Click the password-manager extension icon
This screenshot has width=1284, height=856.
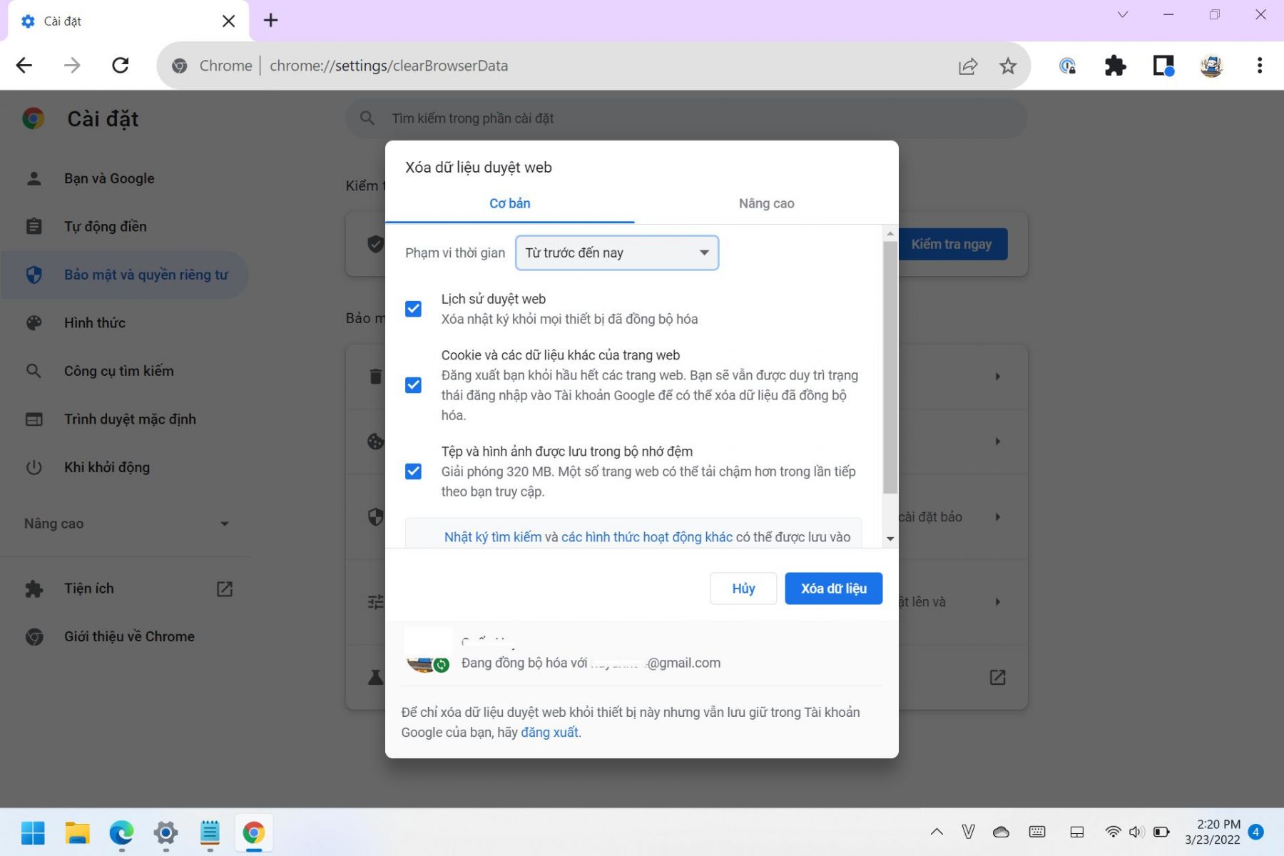click(x=1067, y=66)
